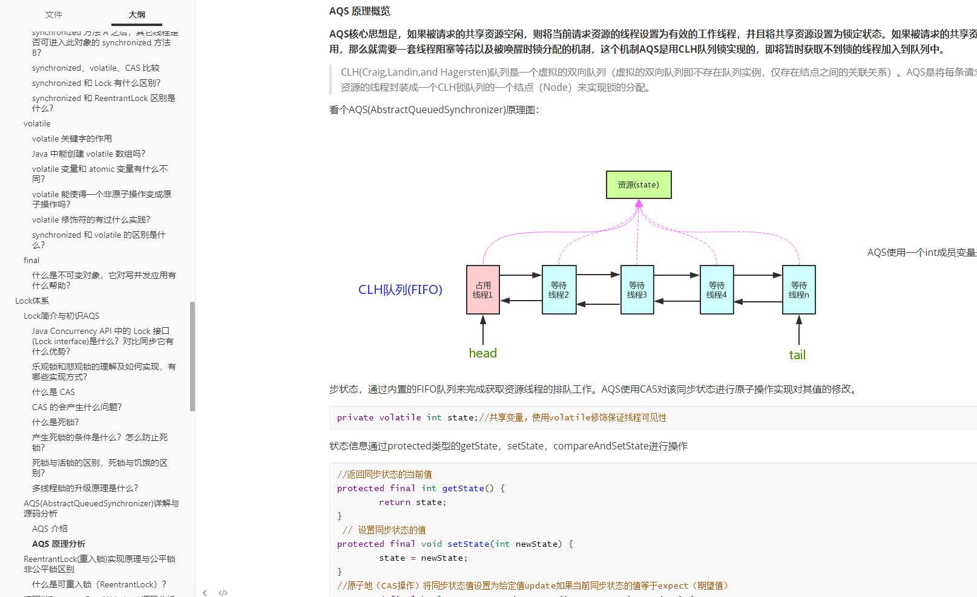Switch to the 文件 tab

point(54,14)
